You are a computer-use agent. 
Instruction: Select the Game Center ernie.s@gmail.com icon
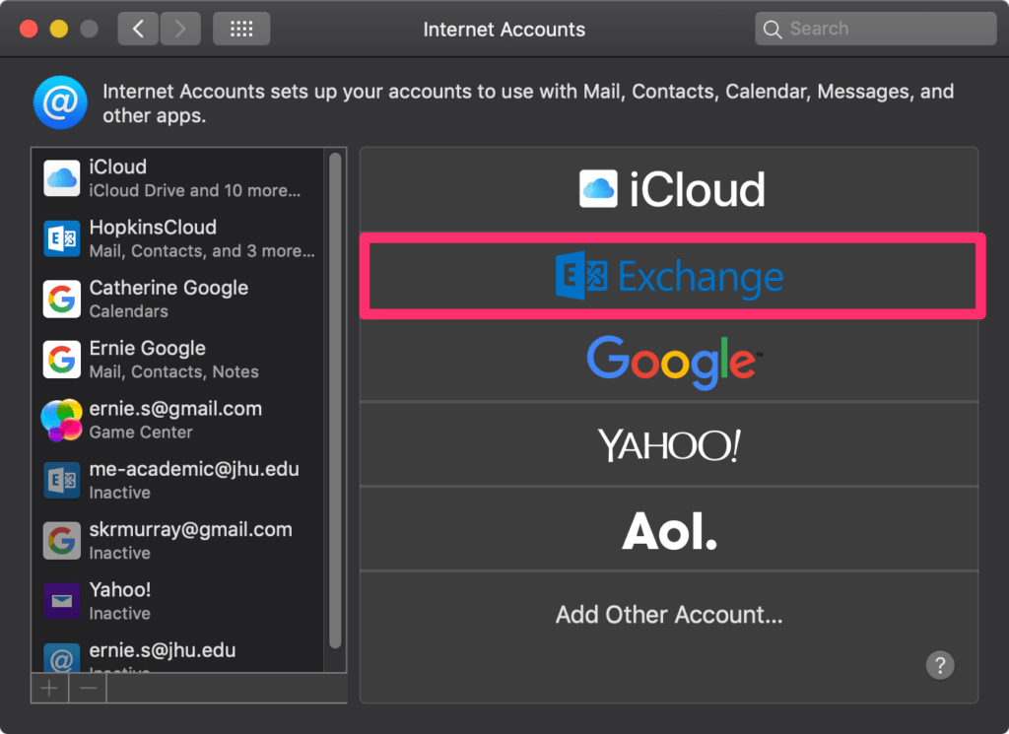click(61, 420)
